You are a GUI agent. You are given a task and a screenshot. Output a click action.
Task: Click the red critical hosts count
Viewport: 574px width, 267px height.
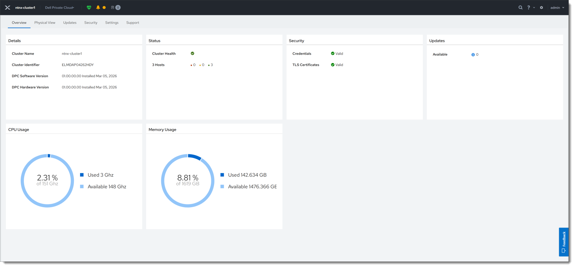tap(193, 65)
